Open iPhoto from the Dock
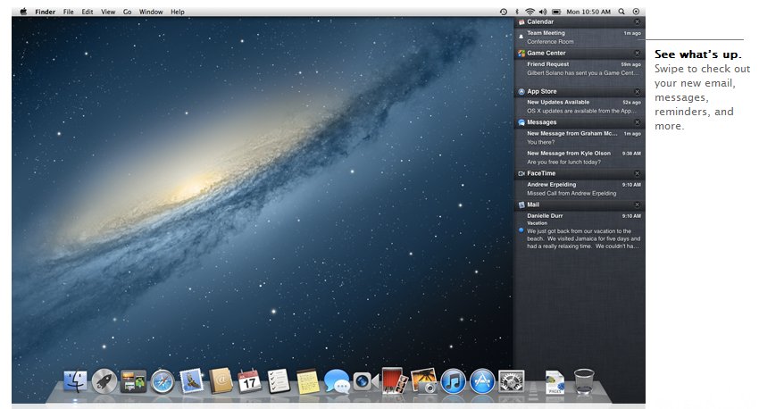 coord(424,381)
